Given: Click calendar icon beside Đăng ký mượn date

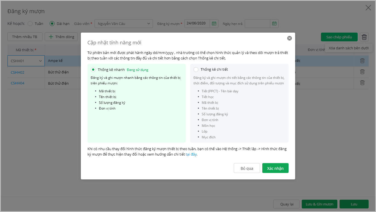Looking at the screenshot, I should click(x=214, y=24).
